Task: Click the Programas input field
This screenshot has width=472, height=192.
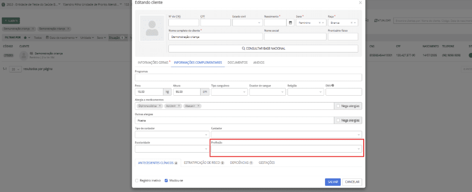Action: tap(248, 78)
